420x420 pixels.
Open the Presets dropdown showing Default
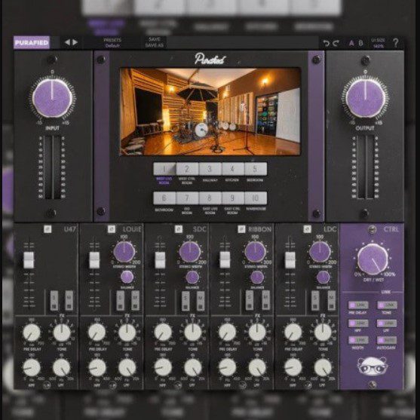112,43
